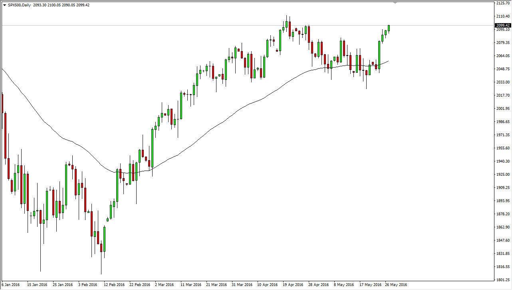Click the 2048.75 price axis label
The image size is (512, 290).
tap(503, 69)
